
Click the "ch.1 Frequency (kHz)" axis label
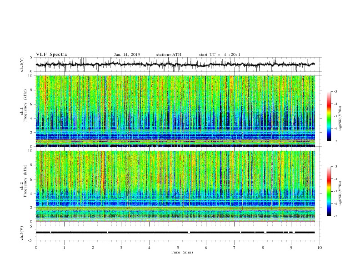tap(24, 105)
